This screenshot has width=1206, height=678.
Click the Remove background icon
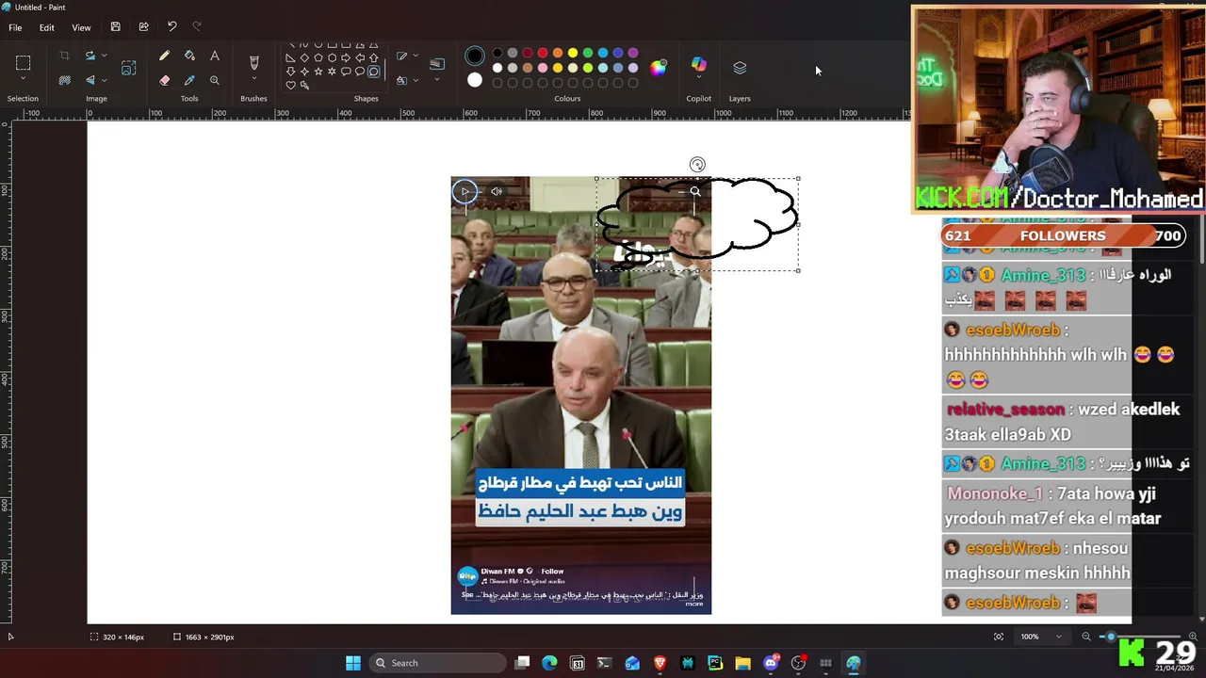click(x=64, y=81)
